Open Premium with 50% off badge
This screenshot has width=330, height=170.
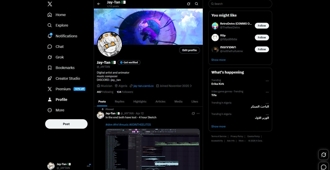[x=66, y=89]
